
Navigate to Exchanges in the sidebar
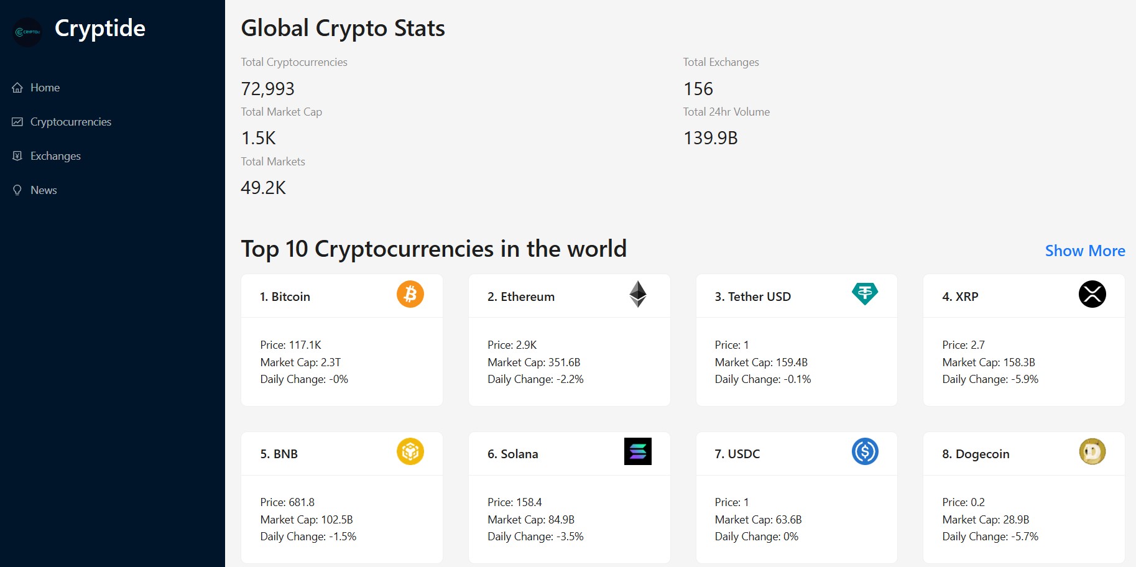pos(55,156)
